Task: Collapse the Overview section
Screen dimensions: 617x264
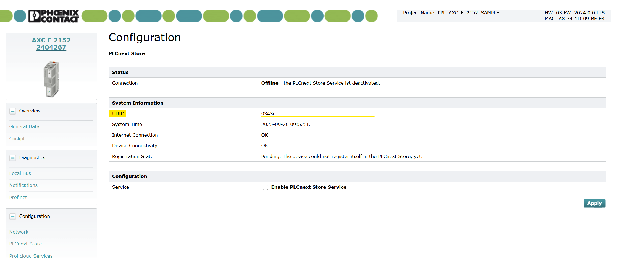Action: [x=13, y=111]
